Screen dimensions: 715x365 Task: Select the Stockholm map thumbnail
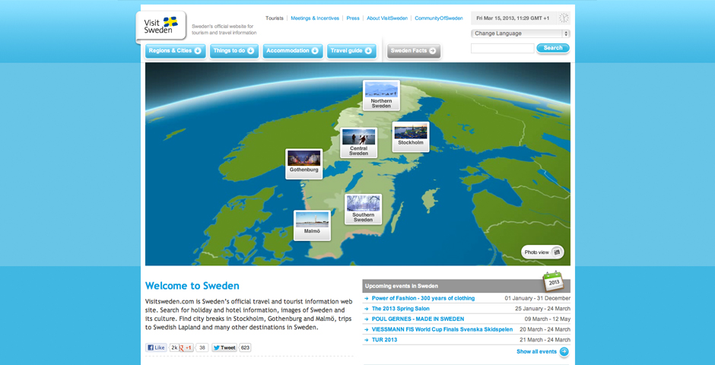(411, 137)
